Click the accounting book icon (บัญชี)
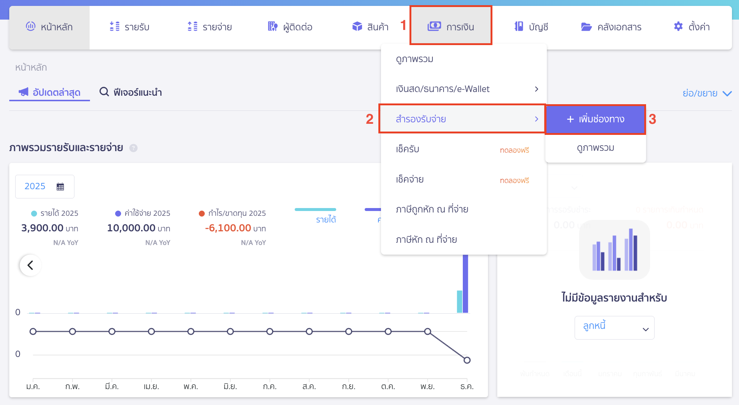 click(x=519, y=26)
